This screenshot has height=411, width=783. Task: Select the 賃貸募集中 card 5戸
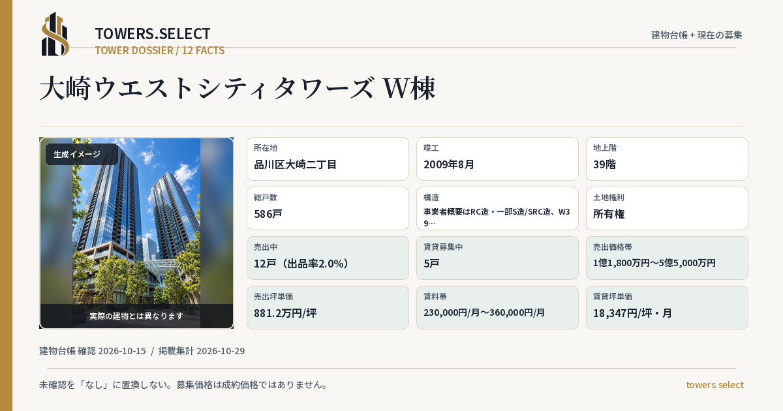pyautogui.click(x=497, y=258)
